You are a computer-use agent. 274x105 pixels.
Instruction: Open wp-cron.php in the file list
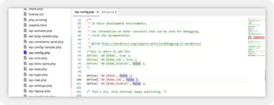point(38,58)
